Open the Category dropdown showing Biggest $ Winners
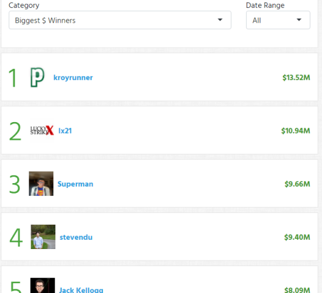The height and width of the screenshot is (293, 322). click(120, 20)
